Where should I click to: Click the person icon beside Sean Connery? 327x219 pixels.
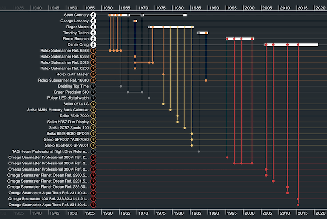pyautogui.click(x=93, y=15)
